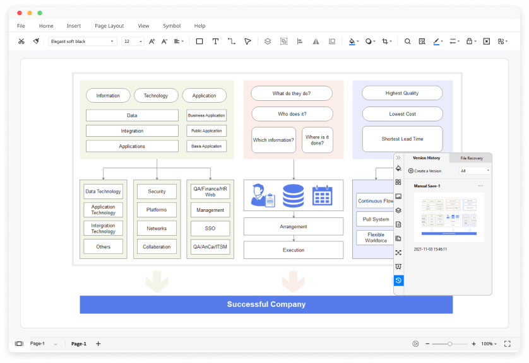Open the File menu
The width and height of the screenshot is (529, 363).
tap(21, 26)
